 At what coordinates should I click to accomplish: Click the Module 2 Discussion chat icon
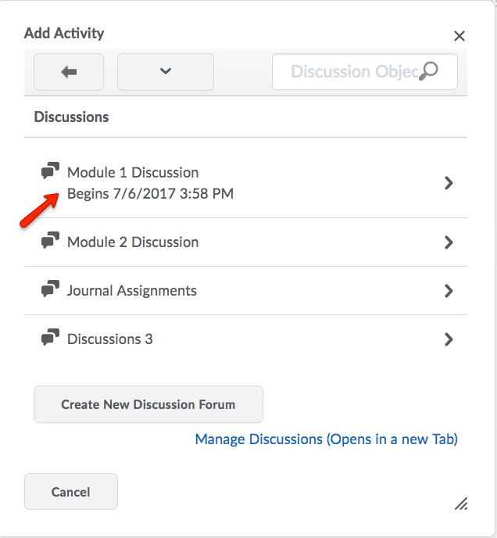(50, 242)
